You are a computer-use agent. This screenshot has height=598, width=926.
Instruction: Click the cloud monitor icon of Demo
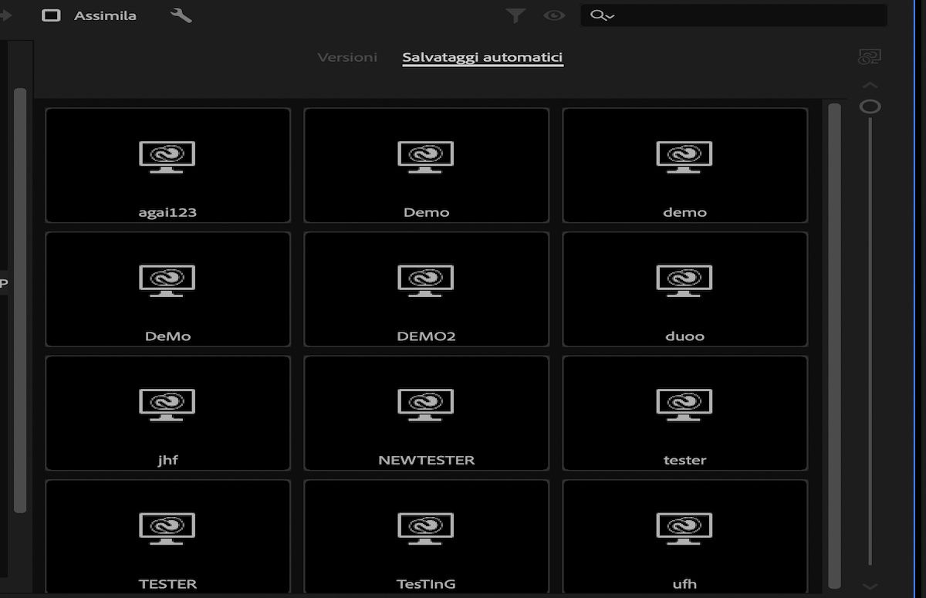(426, 157)
